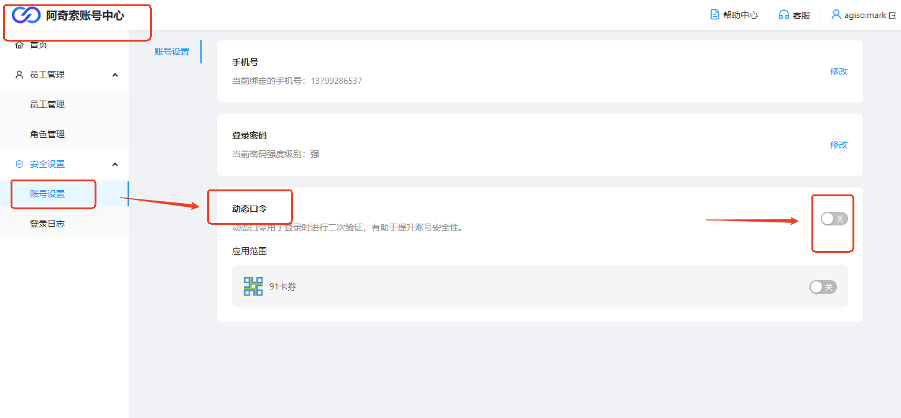901x418 pixels.
Task: Select the 员工管理 submenu item
Action: (x=47, y=104)
